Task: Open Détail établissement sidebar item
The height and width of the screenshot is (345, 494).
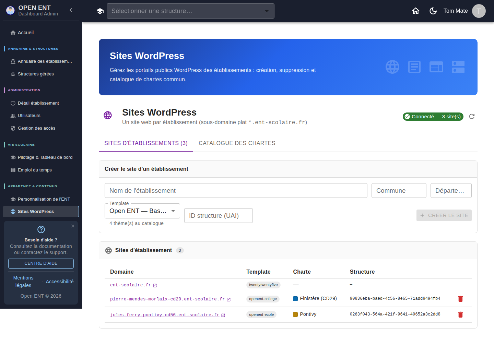Action: coord(41,103)
